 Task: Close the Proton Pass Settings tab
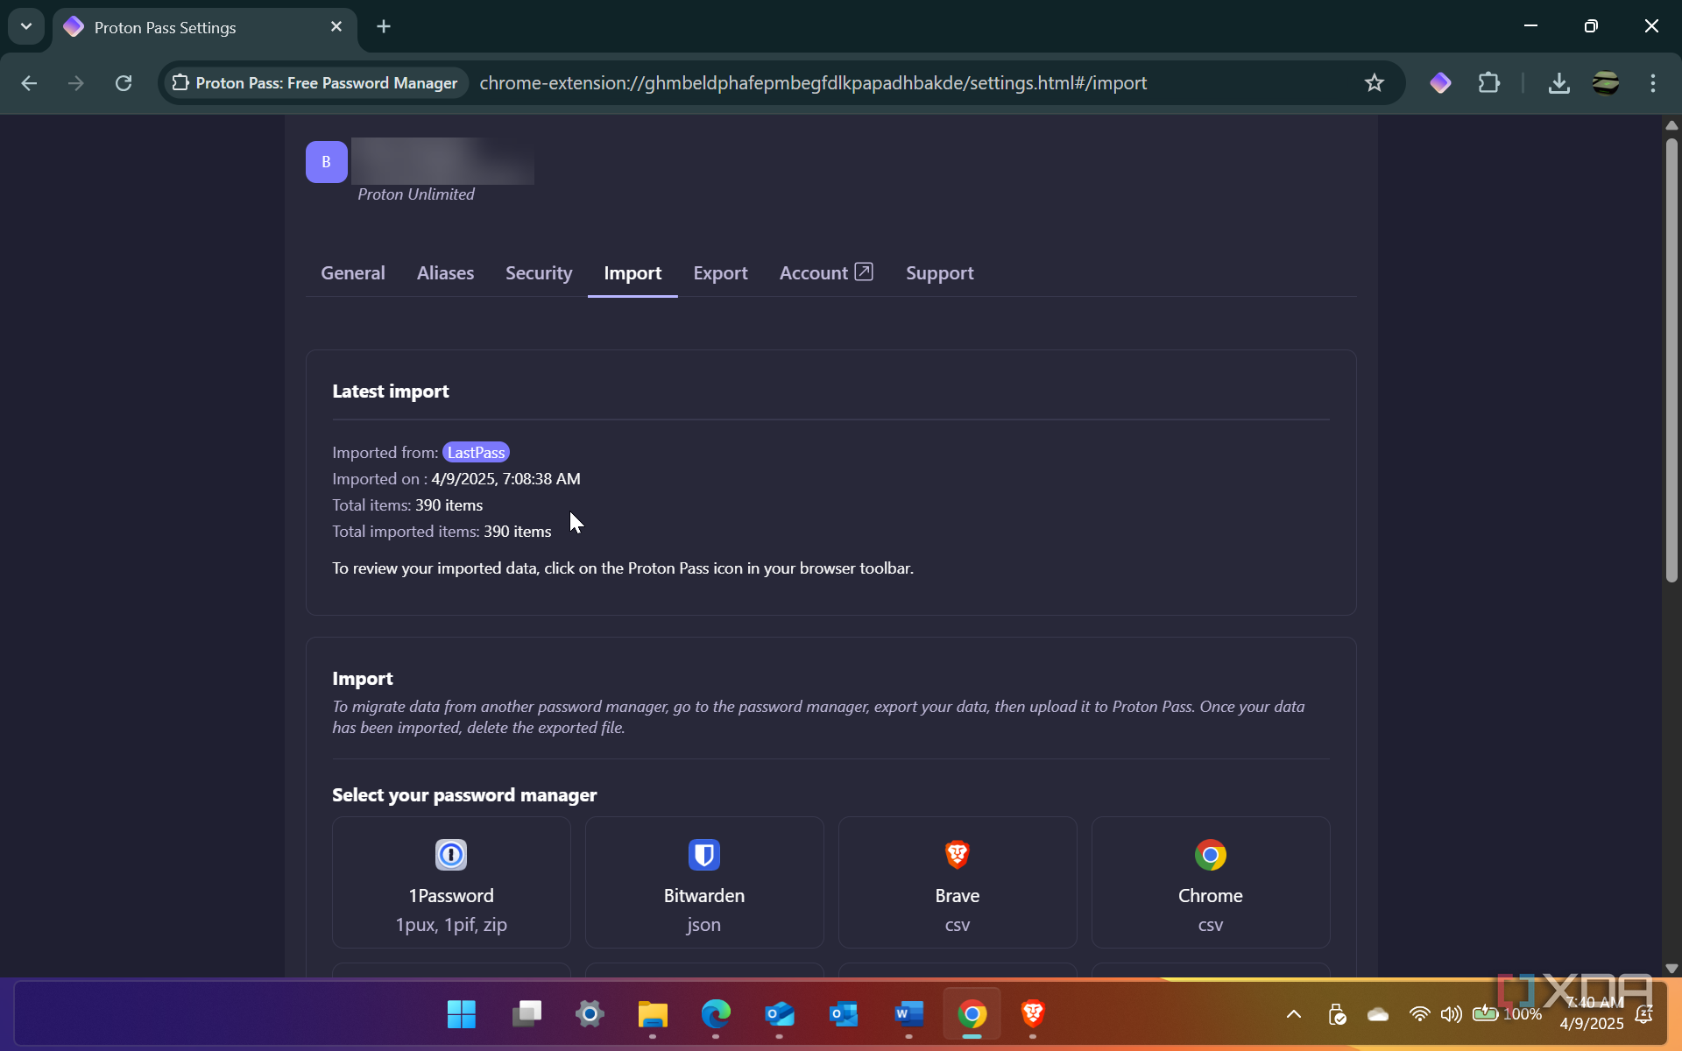(336, 27)
